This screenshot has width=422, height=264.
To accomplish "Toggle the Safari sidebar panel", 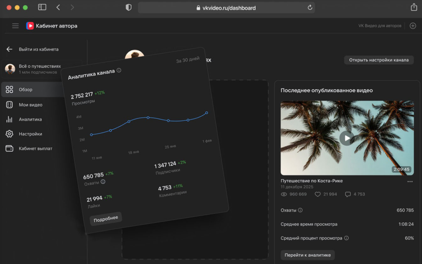I will (42, 7).
